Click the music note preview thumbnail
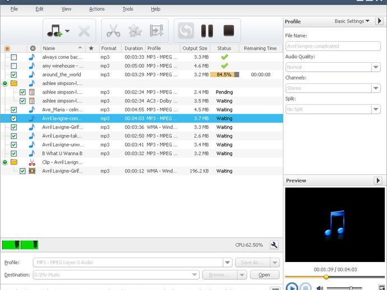 [335, 224]
